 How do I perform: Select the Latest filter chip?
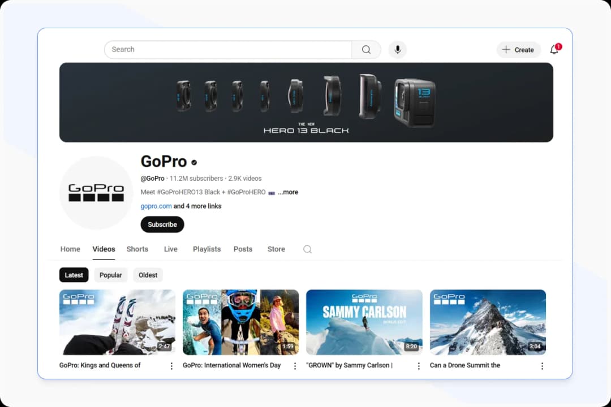coord(74,275)
